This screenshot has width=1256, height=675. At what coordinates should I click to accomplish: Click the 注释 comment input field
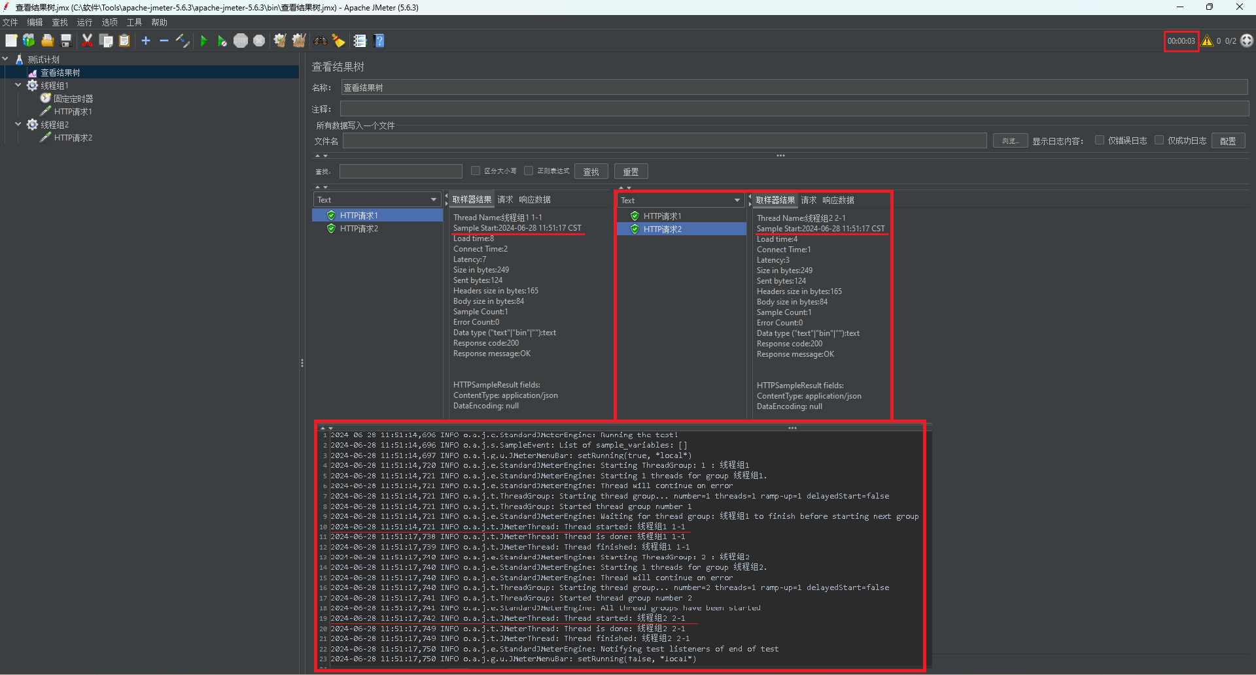[794, 108]
